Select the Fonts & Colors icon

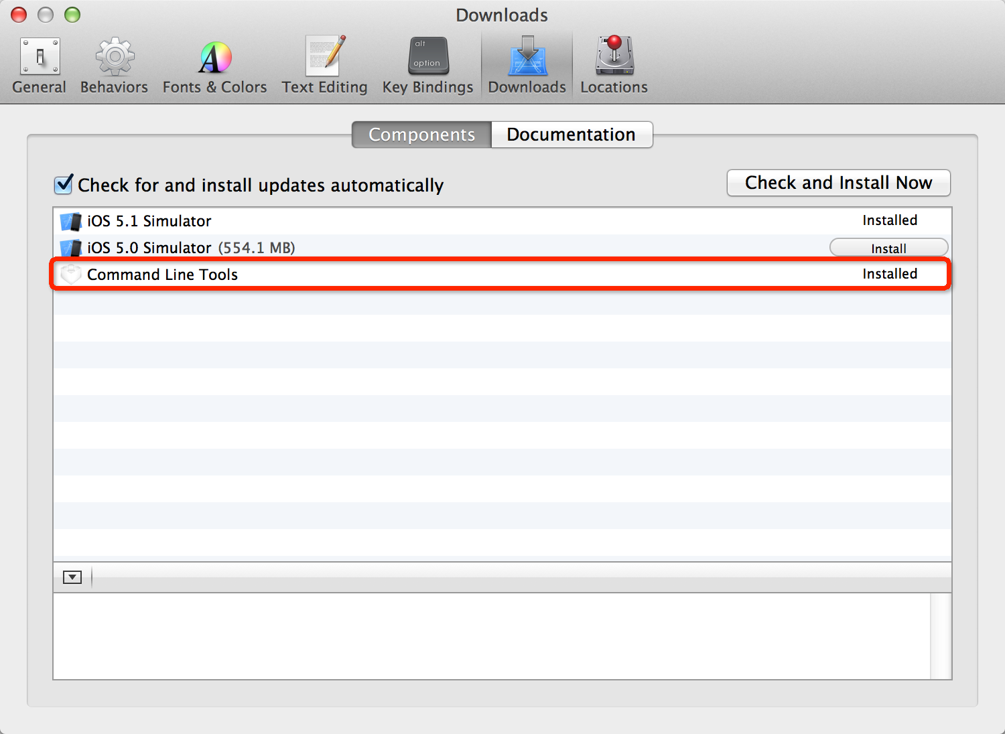point(214,64)
